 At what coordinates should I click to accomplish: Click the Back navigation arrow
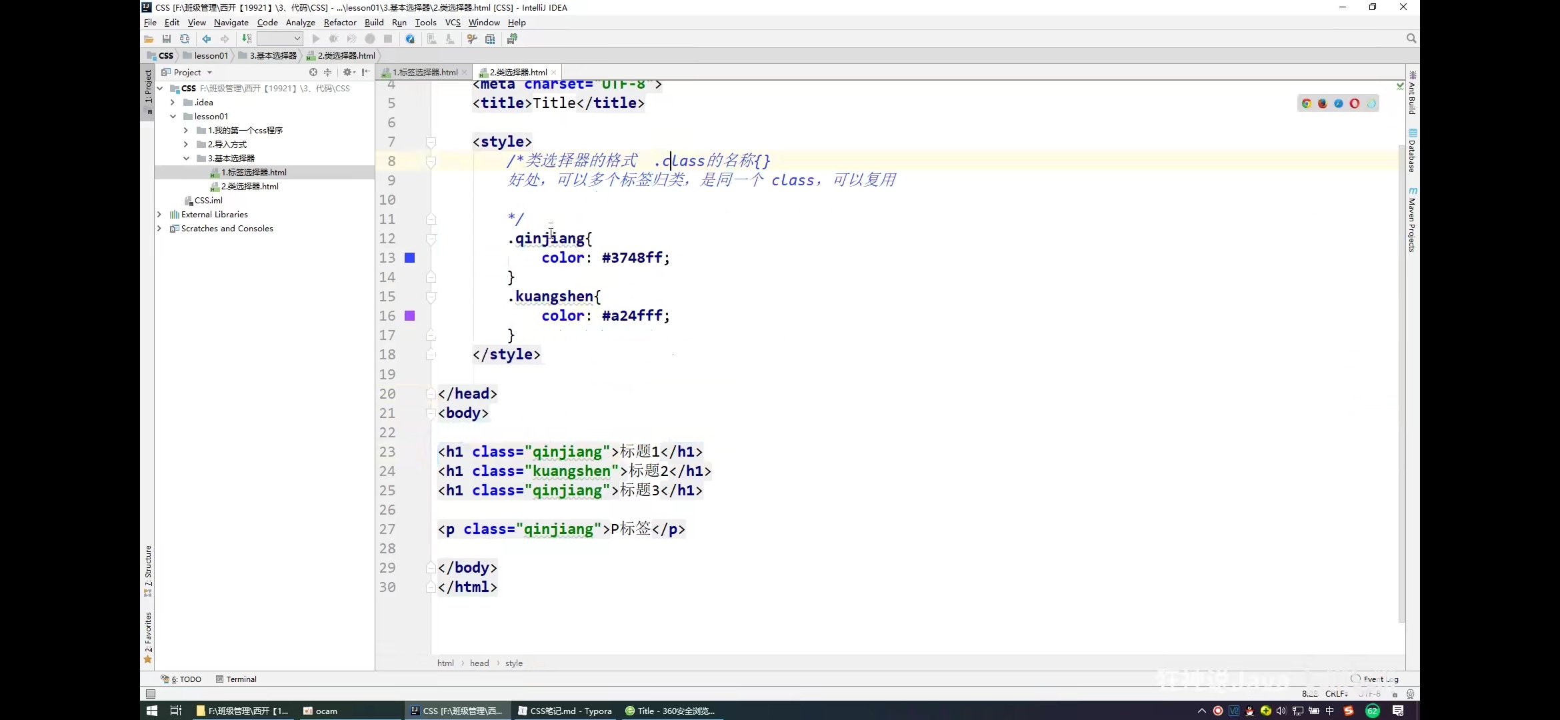pos(207,39)
